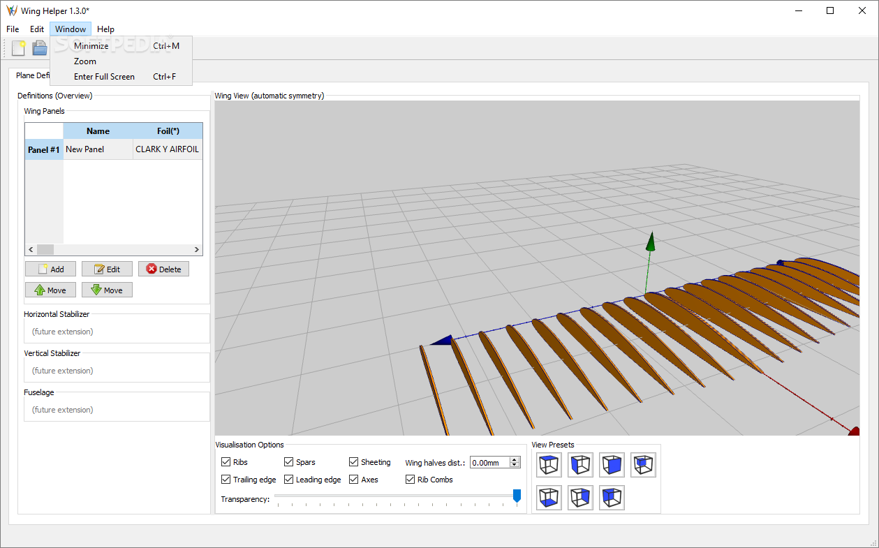Click the Edit panel button
The height and width of the screenshot is (548, 879).
(107, 269)
